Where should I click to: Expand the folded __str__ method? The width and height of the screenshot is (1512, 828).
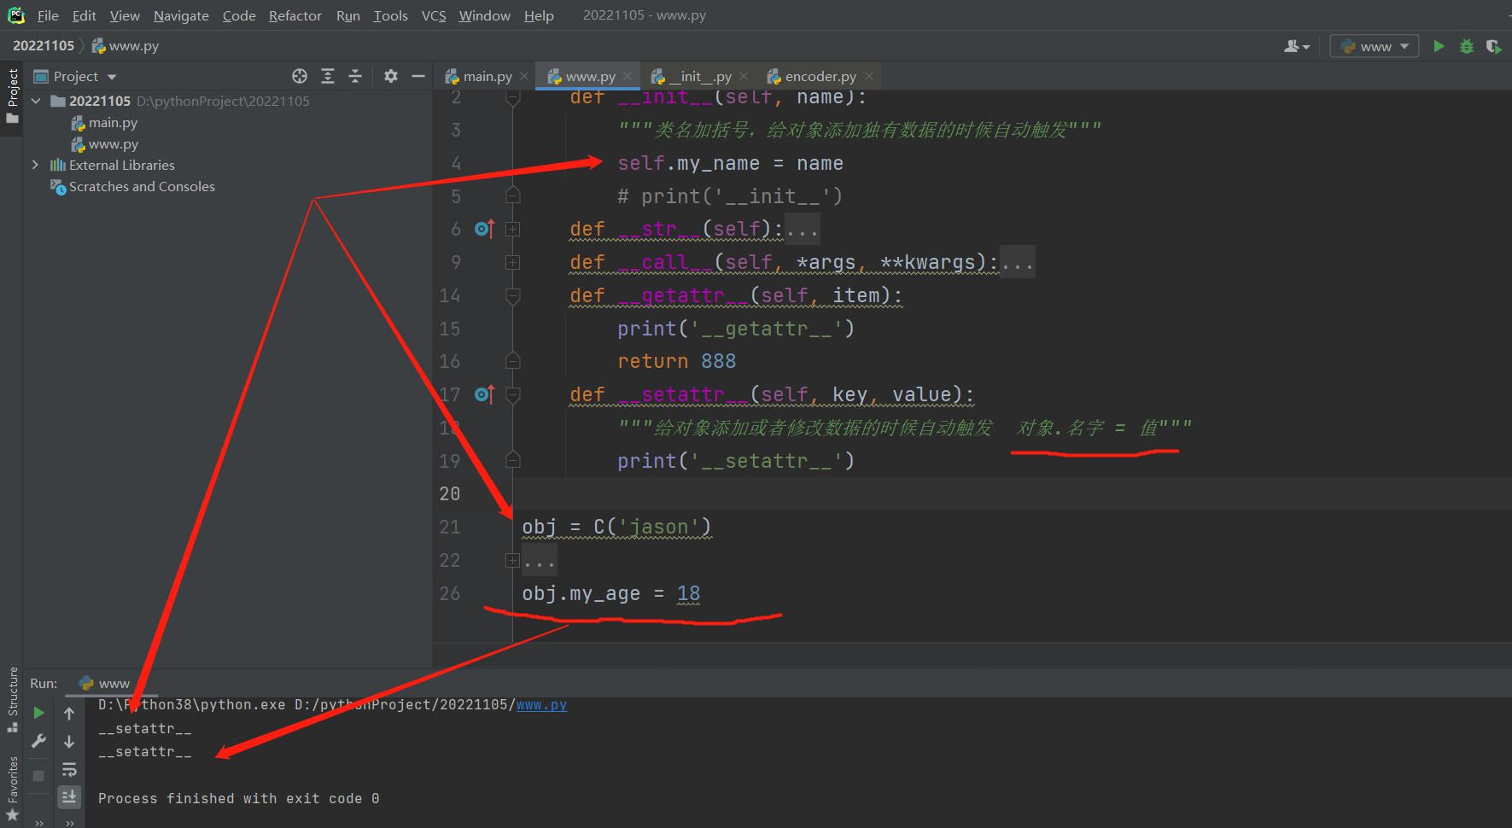pos(513,229)
